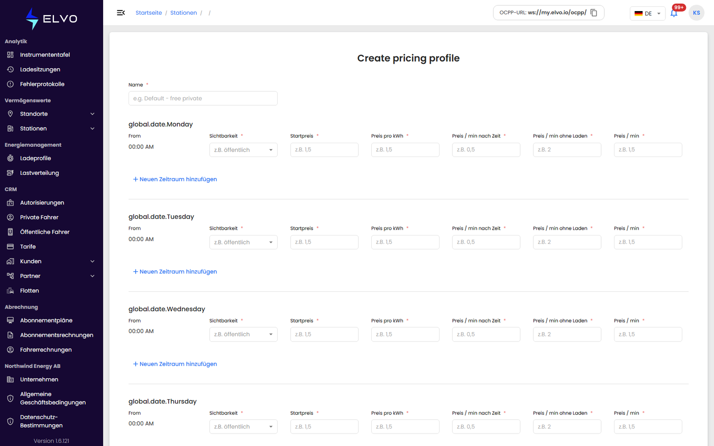
Task: Focus Monday's Preis pro kWh field
Action: 405,150
